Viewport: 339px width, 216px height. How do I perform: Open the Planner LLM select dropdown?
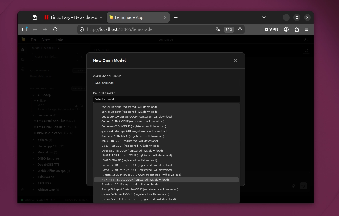pyautogui.click(x=167, y=99)
